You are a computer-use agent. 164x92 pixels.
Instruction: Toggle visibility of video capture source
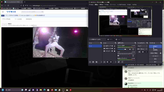(x=112, y=49)
